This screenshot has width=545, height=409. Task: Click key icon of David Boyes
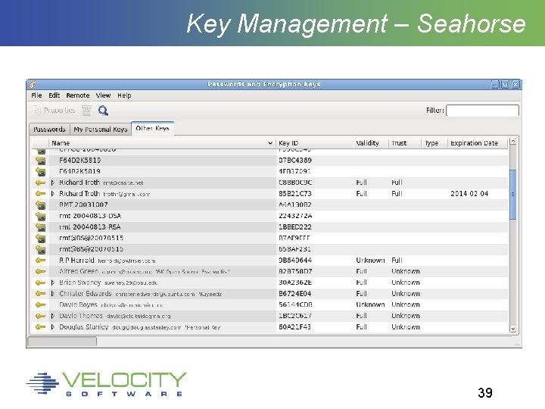(x=41, y=305)
